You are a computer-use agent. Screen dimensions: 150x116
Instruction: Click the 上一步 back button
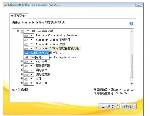pos(108,106)
